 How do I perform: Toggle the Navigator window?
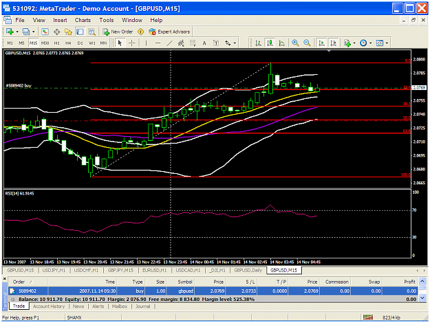68,32
